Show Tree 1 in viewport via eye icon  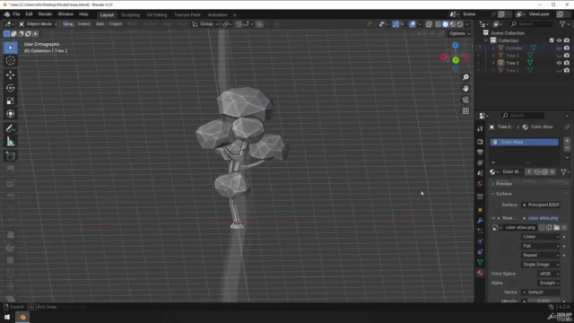559,56
